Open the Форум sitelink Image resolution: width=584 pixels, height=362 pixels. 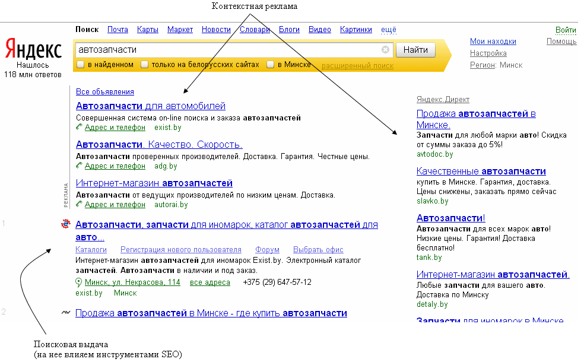pyautogui.click(x=267, y=249)
